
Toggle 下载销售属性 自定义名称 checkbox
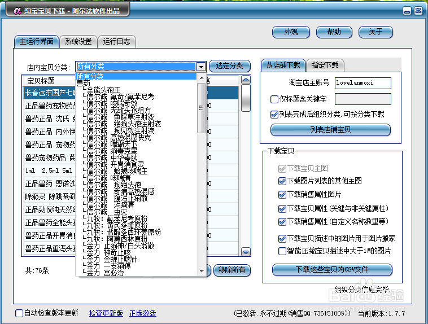(x=282, y=222)
